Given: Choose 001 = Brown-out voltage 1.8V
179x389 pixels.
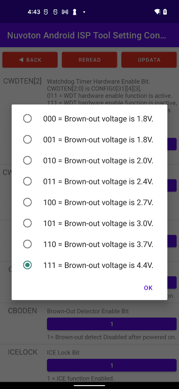Looking at the screenshot, I should [89, 140].
